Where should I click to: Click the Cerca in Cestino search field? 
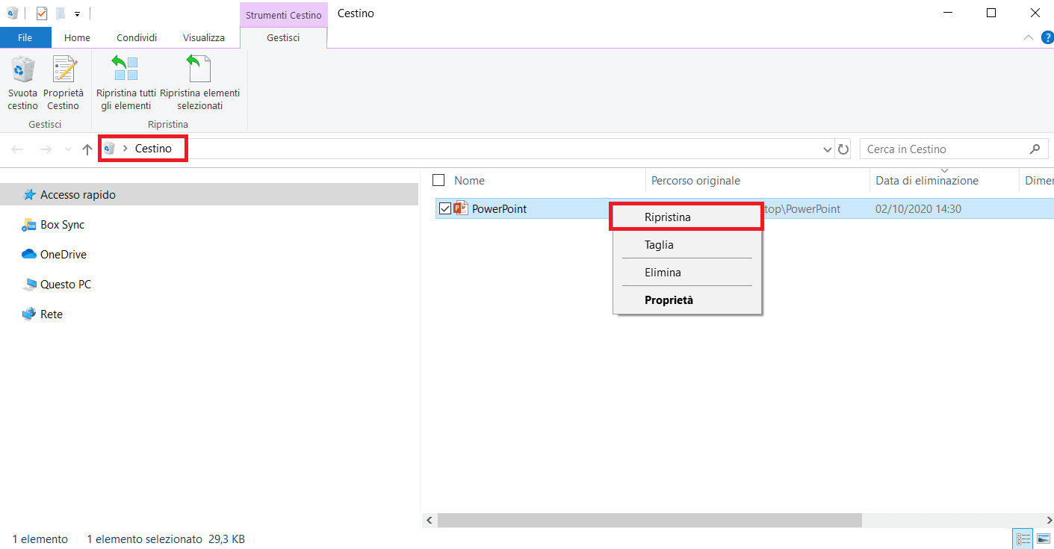click(x=945, y=149)
